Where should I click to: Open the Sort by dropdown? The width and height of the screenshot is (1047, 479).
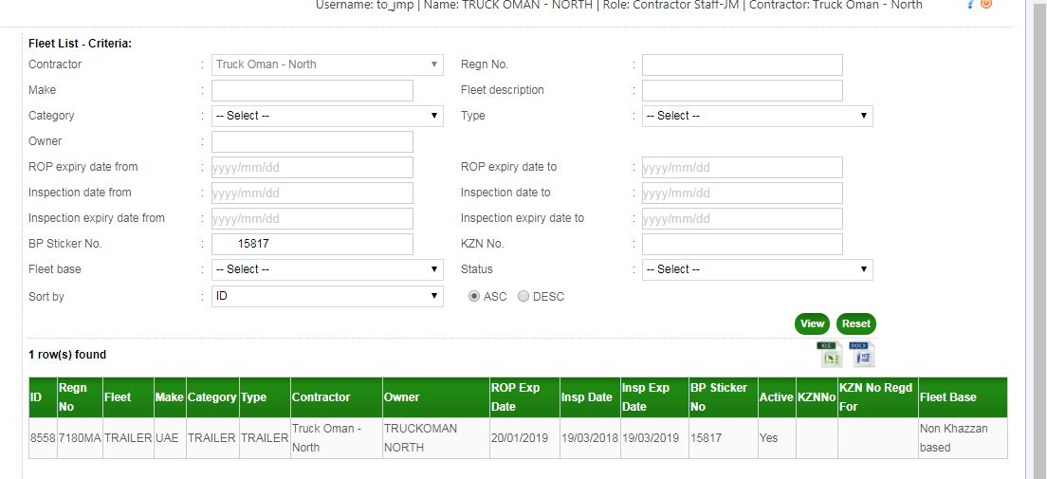click(x=327, y=297)
